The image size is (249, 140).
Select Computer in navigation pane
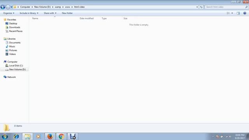point(12,62)
